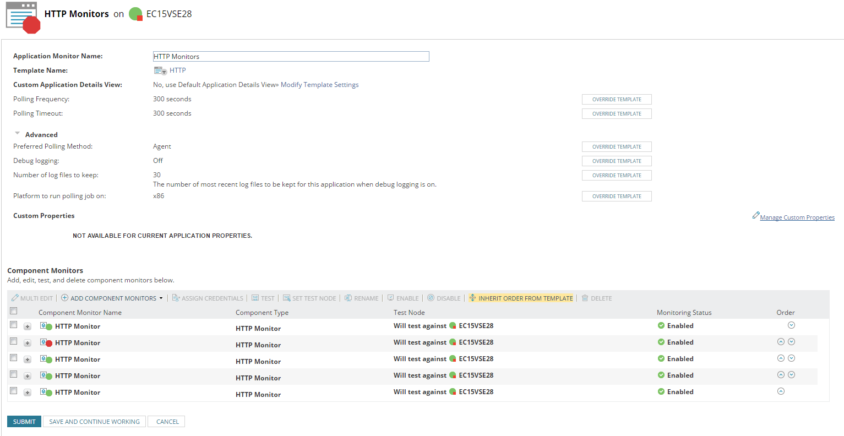The width and height of the screenshot is (844, 436).
Task: Check the fourth HTTP Monitor row checkbox
Action: [14, 374]
